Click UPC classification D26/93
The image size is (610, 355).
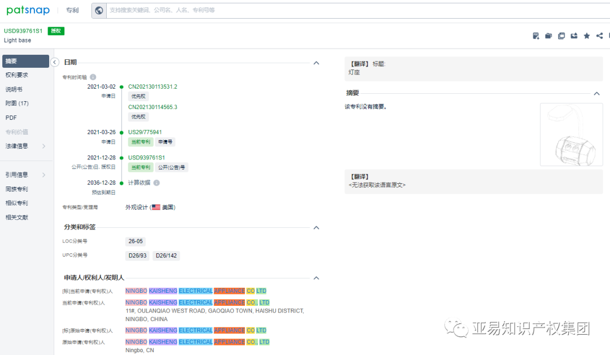tap(137, 256)
